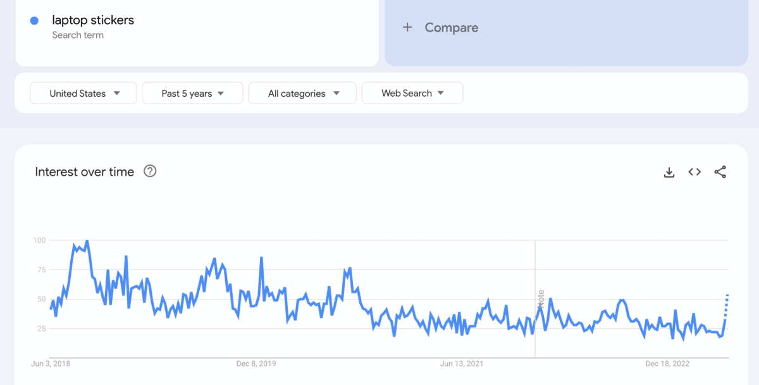This screenshot has height=385, width=759.
Task: Click the plus icon beside Compare
Action: 407,27
